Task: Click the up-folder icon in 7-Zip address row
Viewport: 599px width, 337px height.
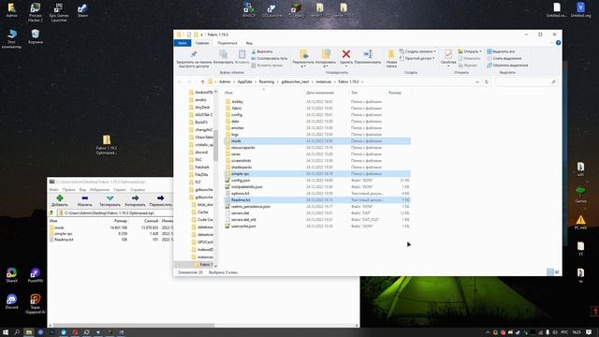Action: point(51,212)
